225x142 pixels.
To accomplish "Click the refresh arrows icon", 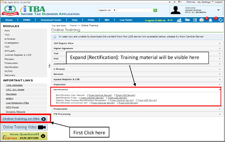I will point(220,20).
